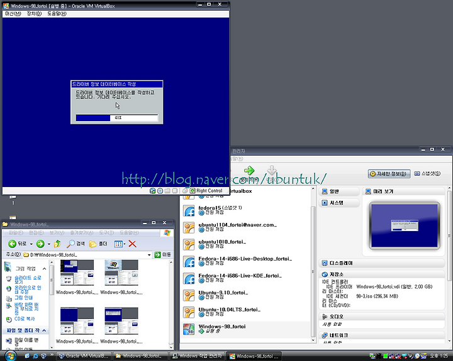This screenshot has height=361, width=453.
Task: Open the 도움말(H) menu in the VM window
Action: 57,14
